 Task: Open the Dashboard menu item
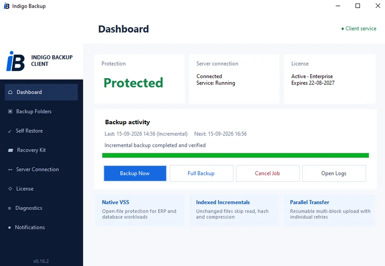[41, 92]
